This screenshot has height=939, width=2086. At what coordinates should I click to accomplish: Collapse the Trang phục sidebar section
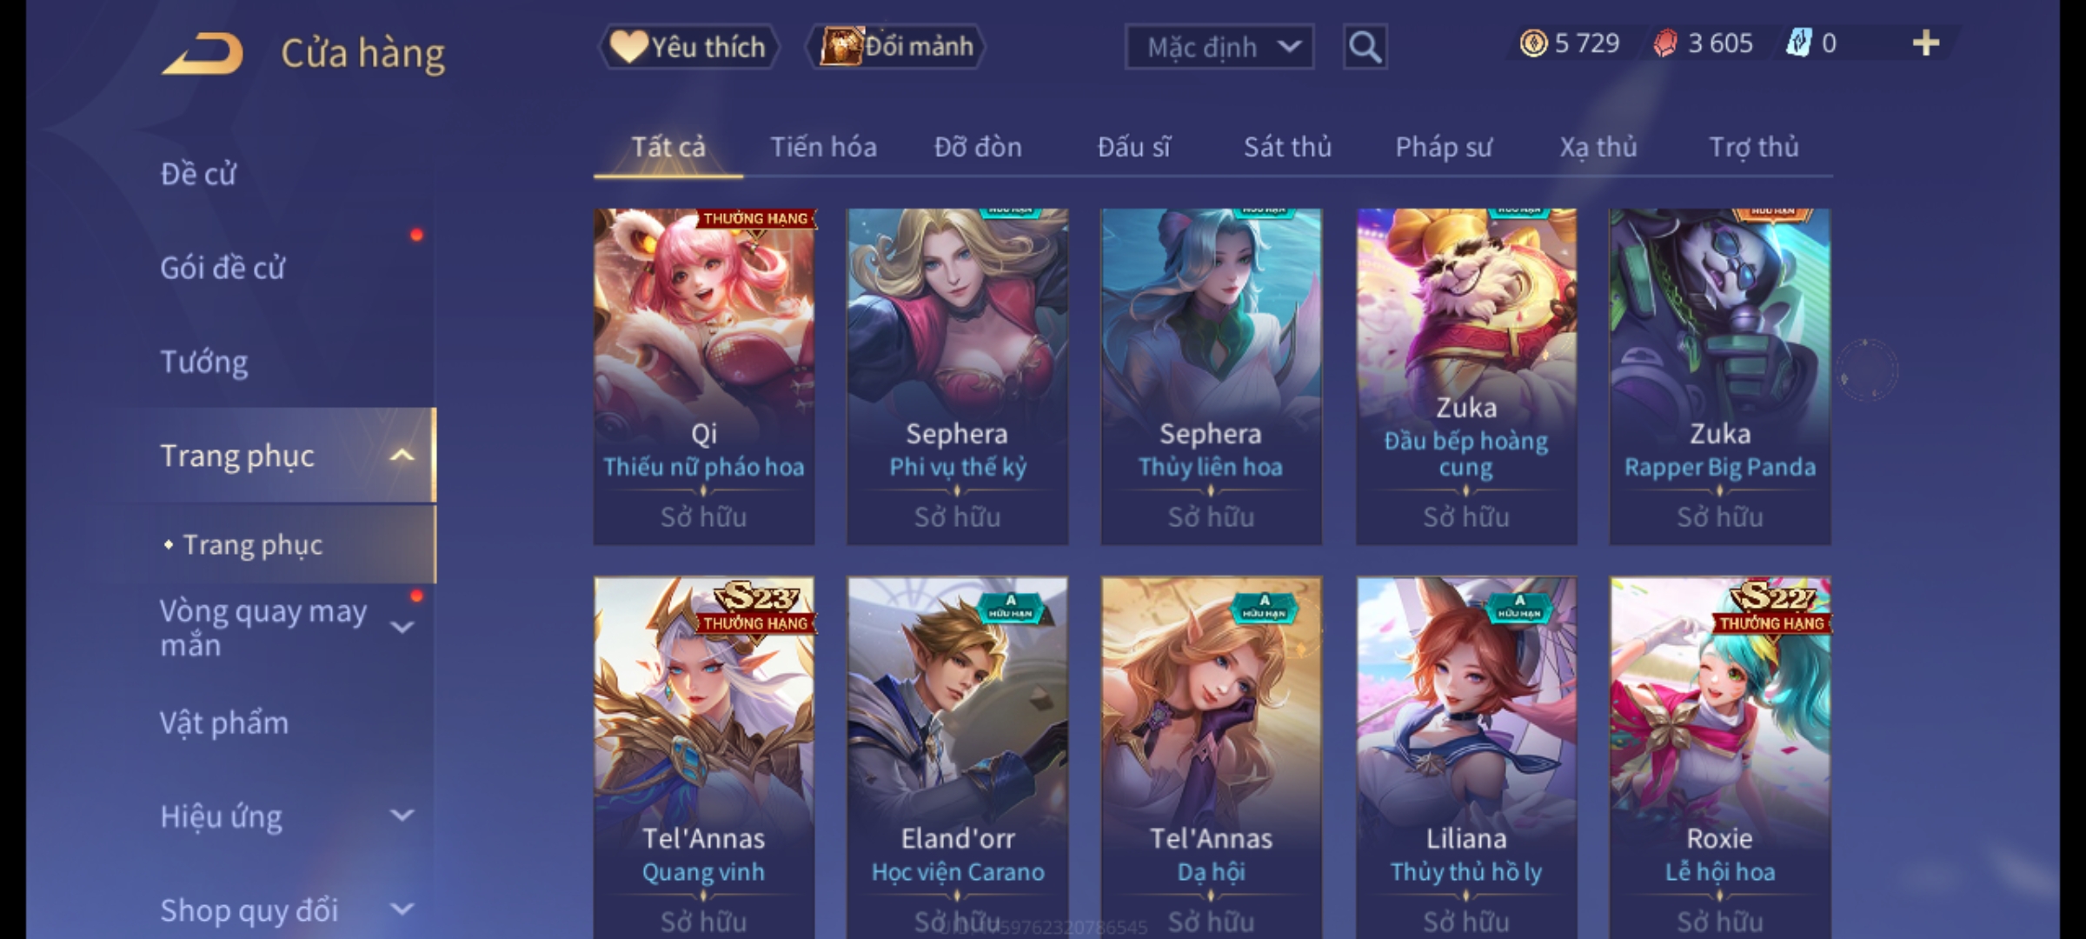tap(402, 456)
